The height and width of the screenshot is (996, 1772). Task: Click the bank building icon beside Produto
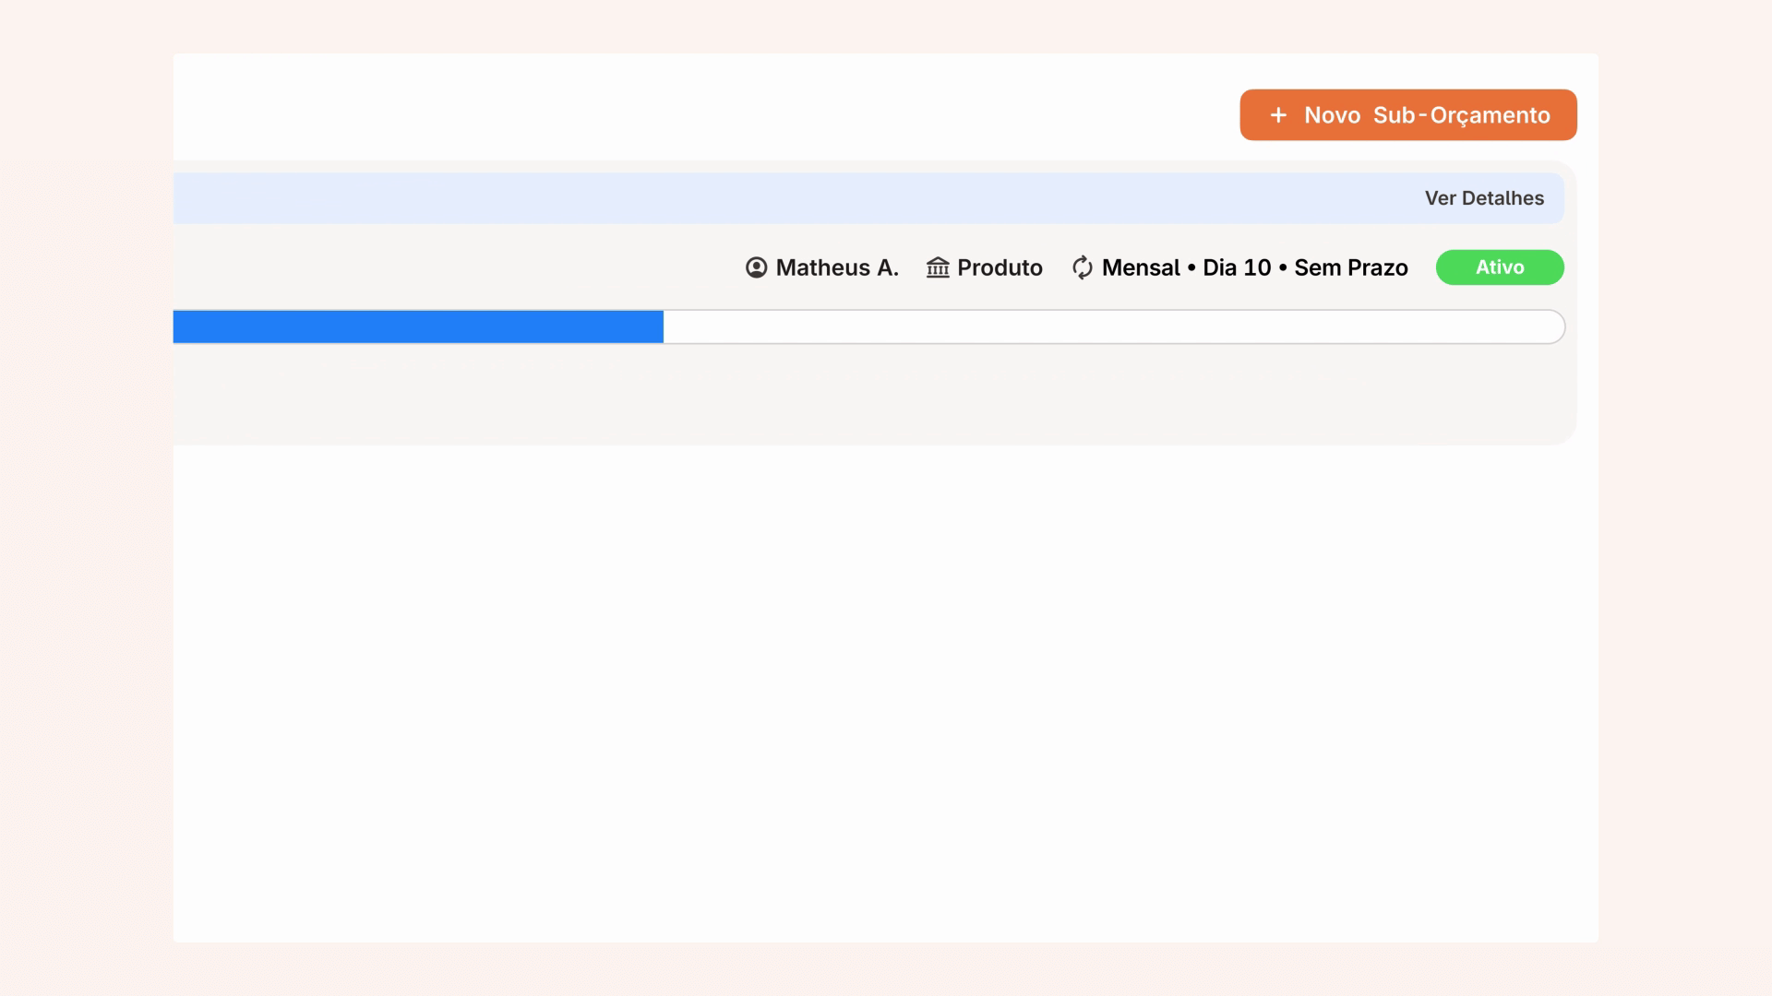point(938,267)
